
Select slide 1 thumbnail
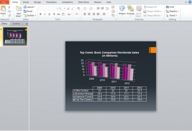[x=15, y=36]
